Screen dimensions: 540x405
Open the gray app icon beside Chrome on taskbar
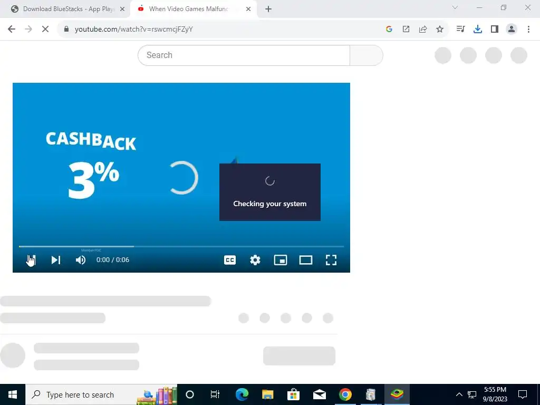pos(371,394)
